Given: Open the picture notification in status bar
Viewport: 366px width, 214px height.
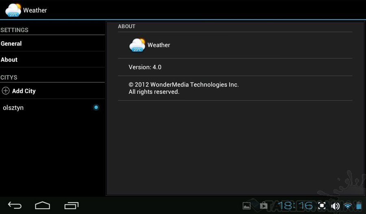Looking at the screenshot, I should tap(246, 205).
